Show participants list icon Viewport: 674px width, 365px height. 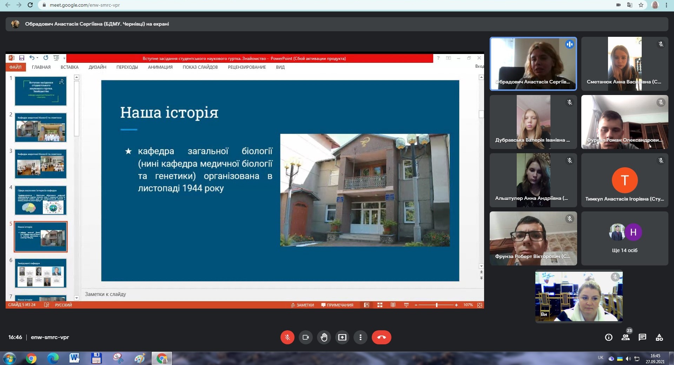point(626,337)
